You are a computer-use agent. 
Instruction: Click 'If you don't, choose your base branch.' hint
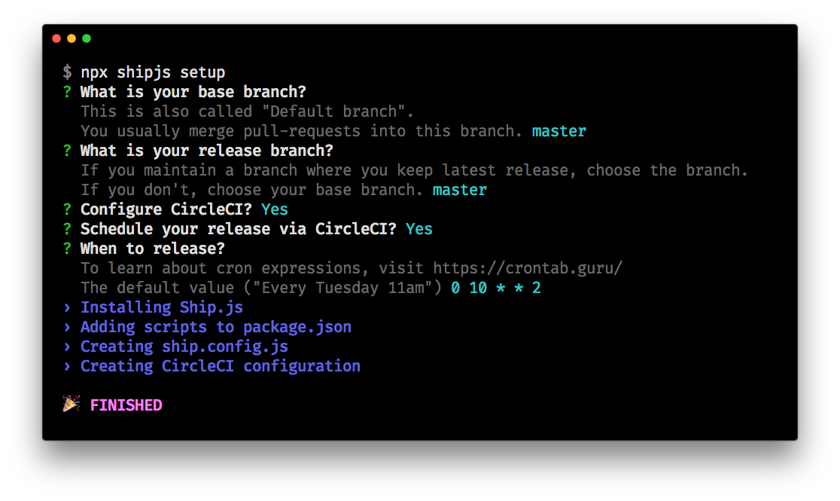tap(252, 190)
